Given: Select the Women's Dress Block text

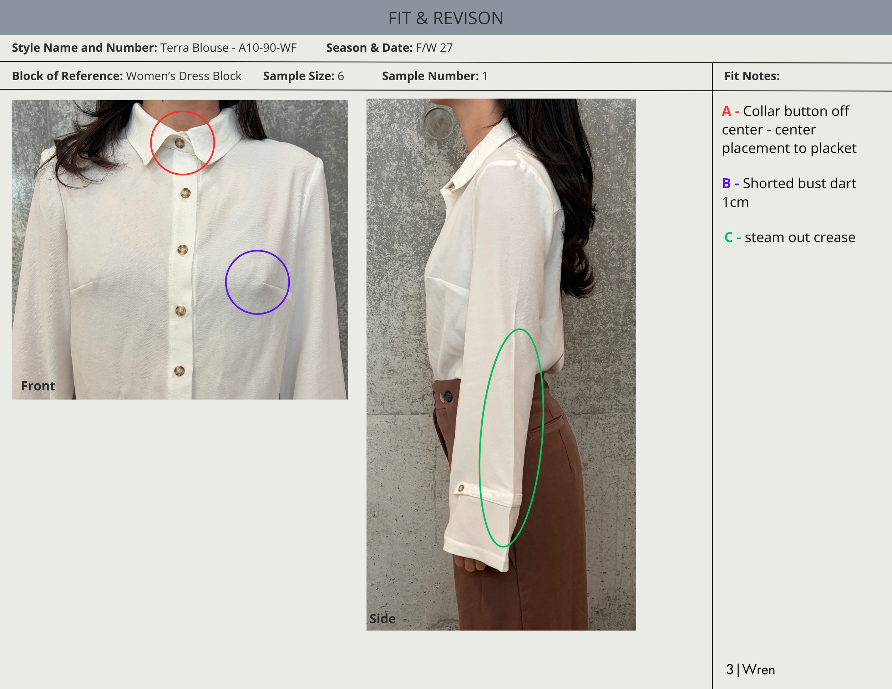Looking at the screenshot, I should (183, 76).
